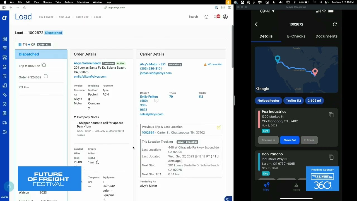Open the Spaces menu in menu bar
This screenshot has height=201, width=357.
point(47,2)
